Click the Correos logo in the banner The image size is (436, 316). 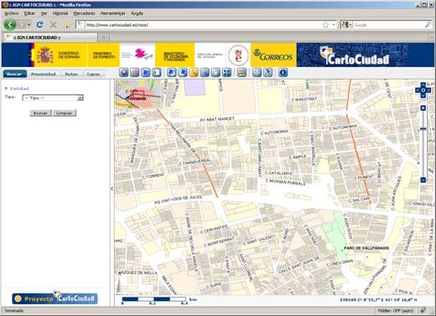273,54
